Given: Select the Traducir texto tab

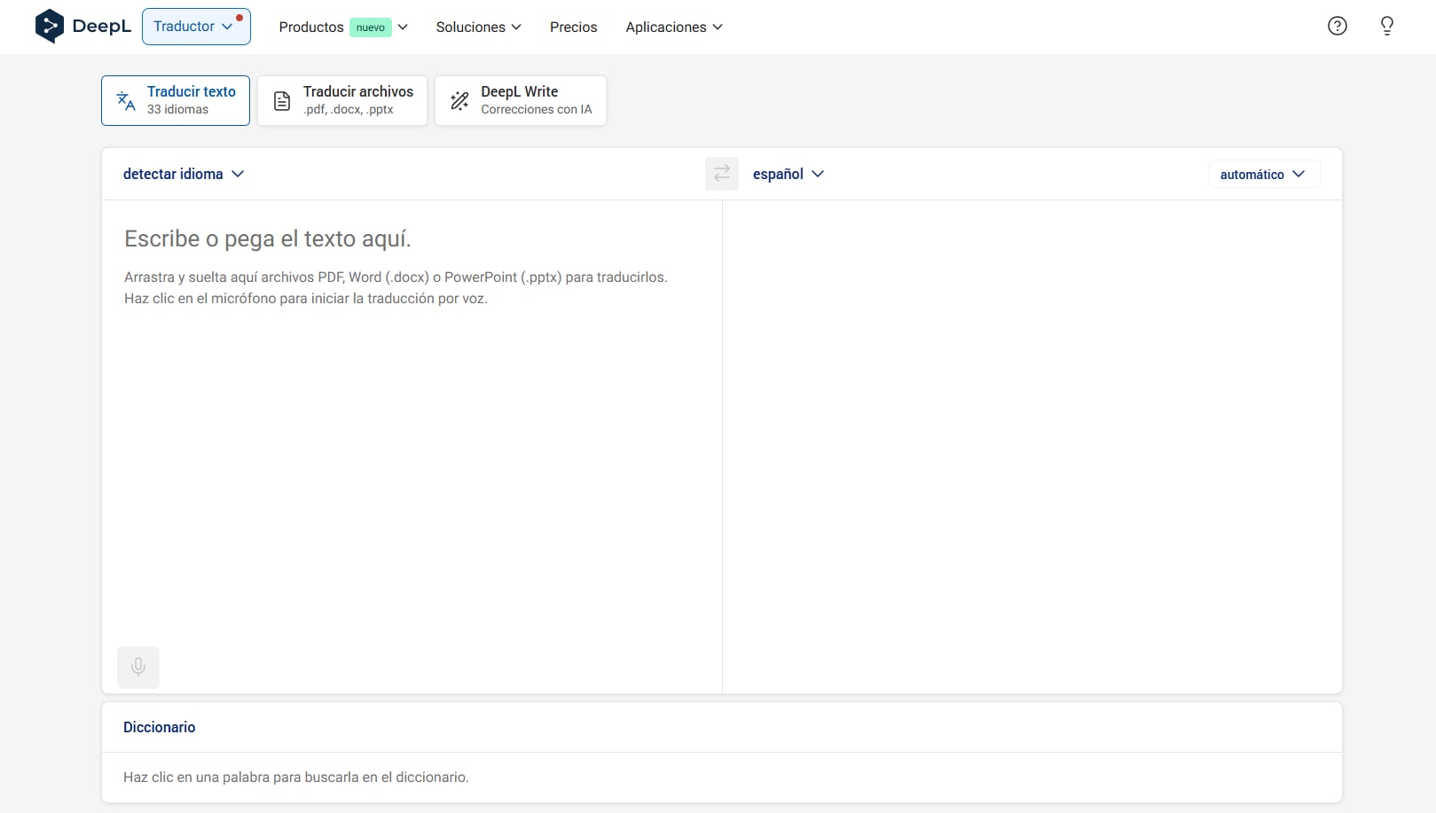Looking at the screenshot, I should (x=176, y=100).
